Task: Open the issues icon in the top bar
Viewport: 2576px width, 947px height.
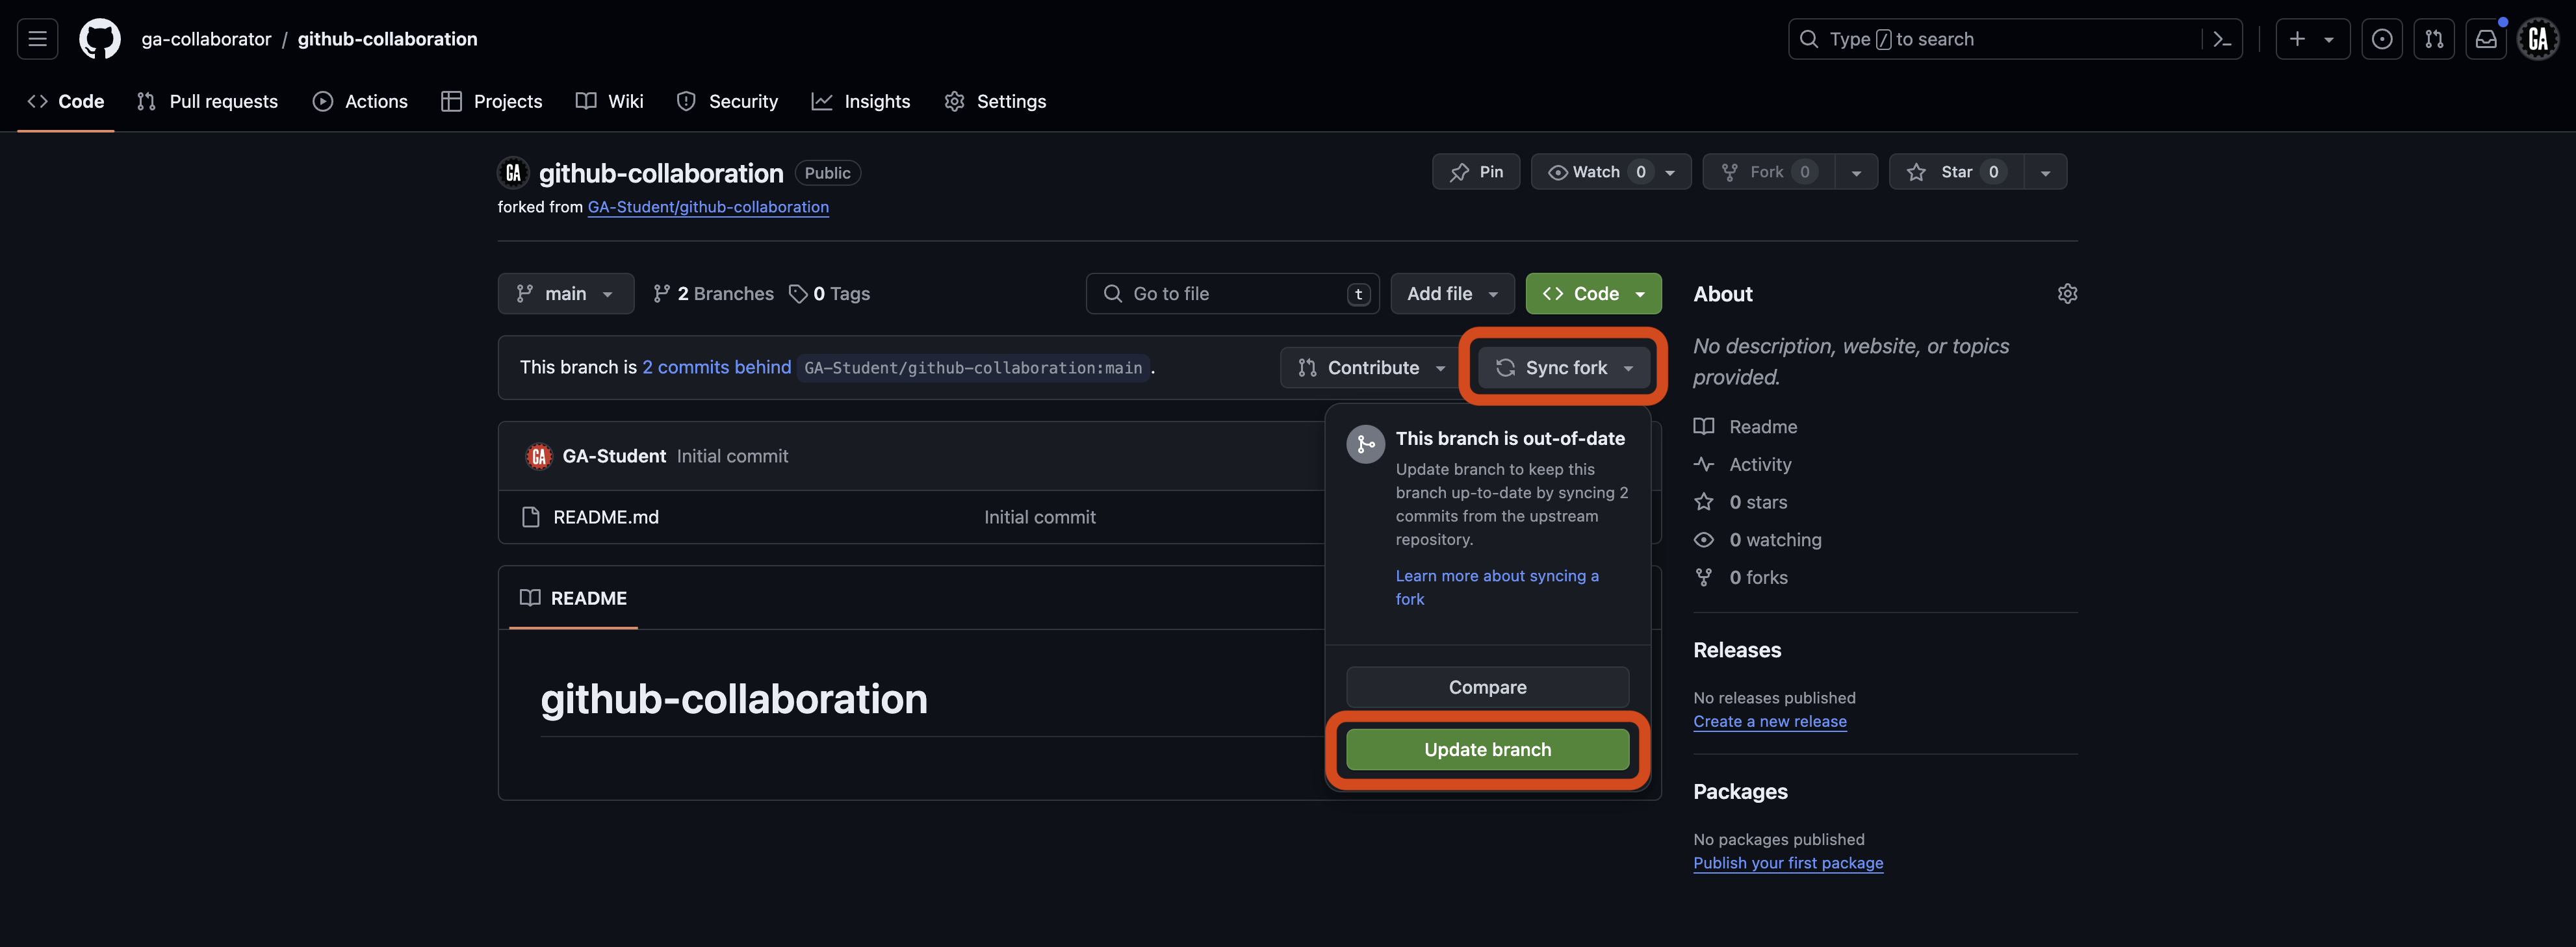Action: tap(2383, 38)
